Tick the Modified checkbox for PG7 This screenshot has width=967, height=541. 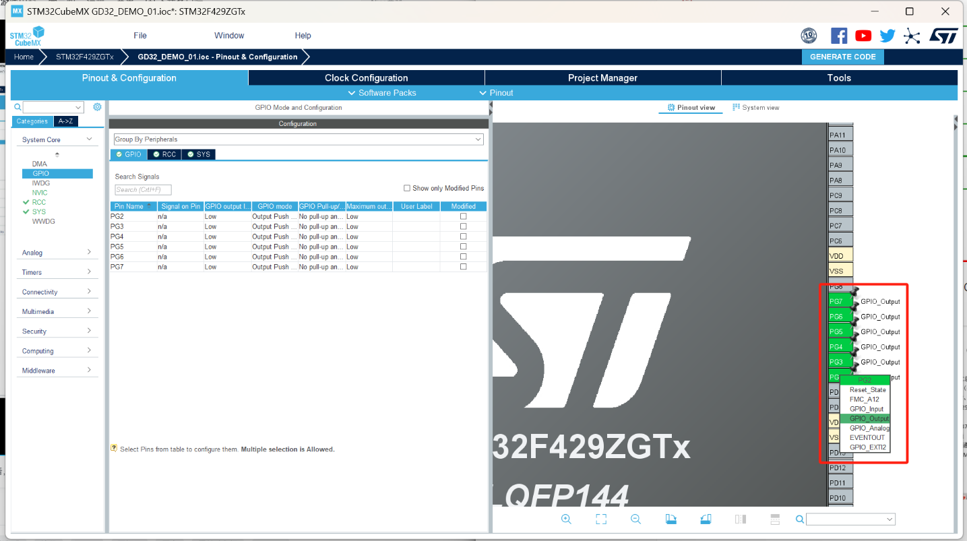point(463,267)
